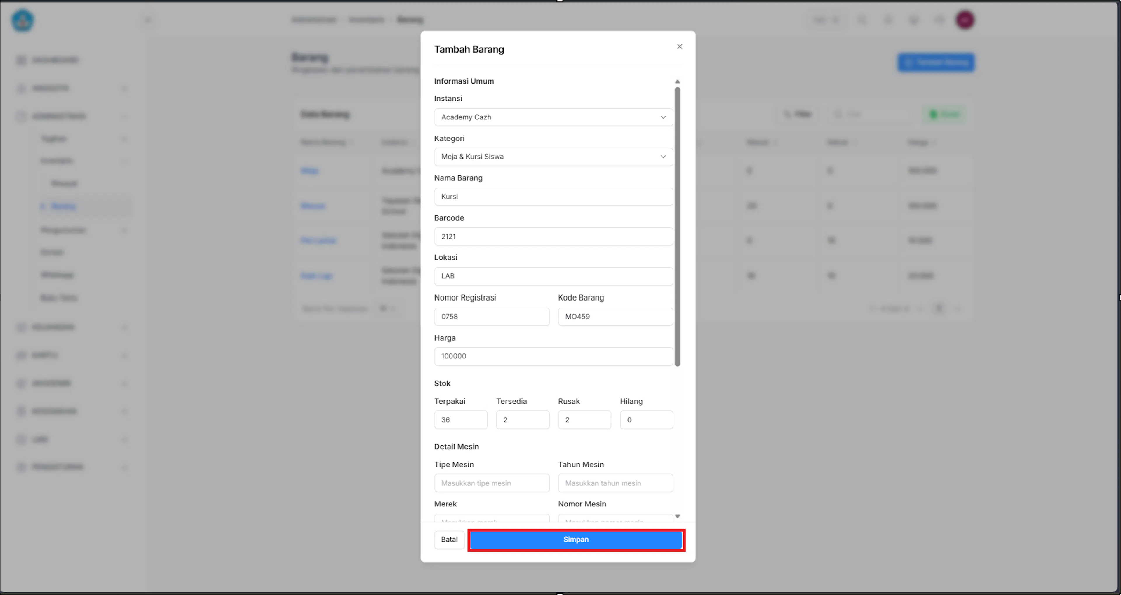Open the user avatar behind the dialog
Screen dimensions: 1121x595
[x=965, y=20]
